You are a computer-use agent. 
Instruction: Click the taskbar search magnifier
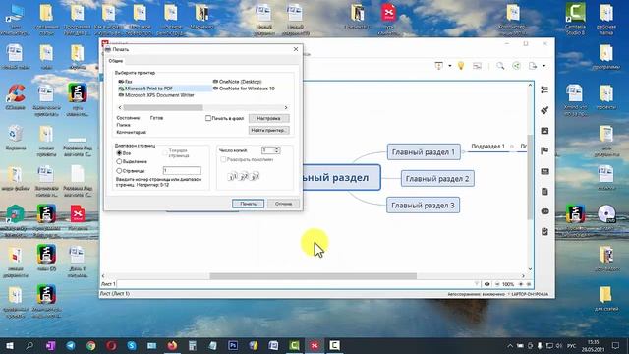point(29,345)
